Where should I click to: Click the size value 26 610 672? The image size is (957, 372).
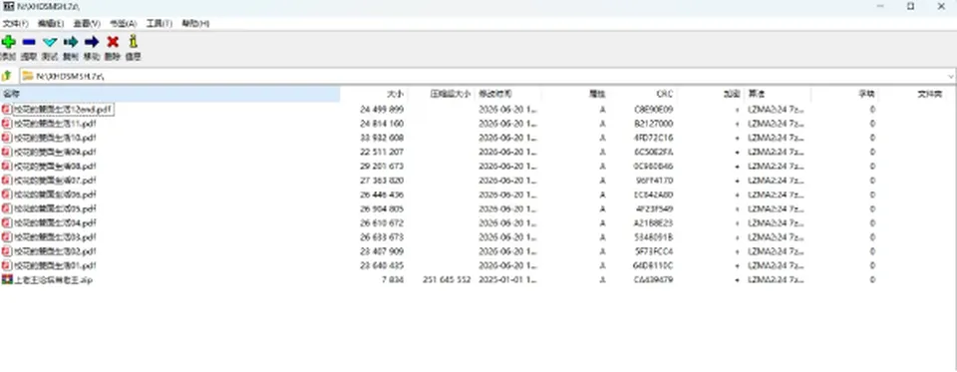pos(382,223)
